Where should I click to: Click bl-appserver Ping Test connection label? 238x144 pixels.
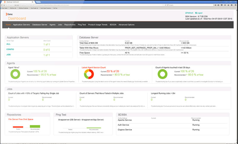(x=81, y=120)
